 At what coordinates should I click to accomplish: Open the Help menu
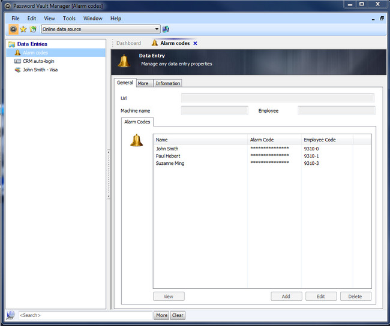116,19
